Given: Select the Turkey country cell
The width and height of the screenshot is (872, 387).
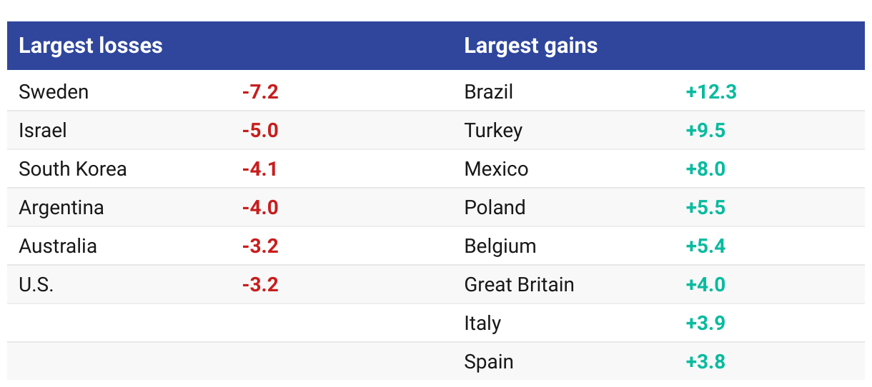Looking at the screenshot, I should point(493,131).
